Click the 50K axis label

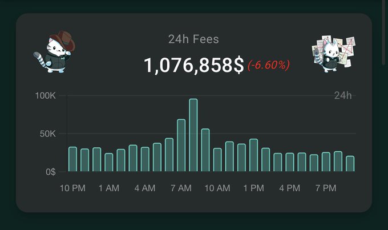(48, 134)
